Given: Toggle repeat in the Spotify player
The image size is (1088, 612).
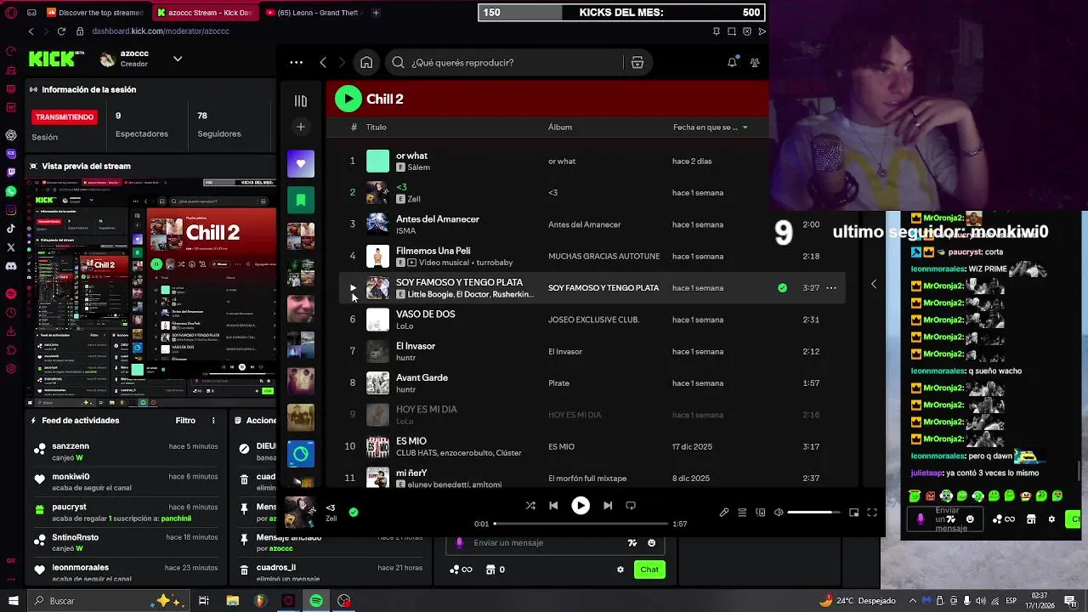Looking at the screenshot, I should click(x=631, y=505).
